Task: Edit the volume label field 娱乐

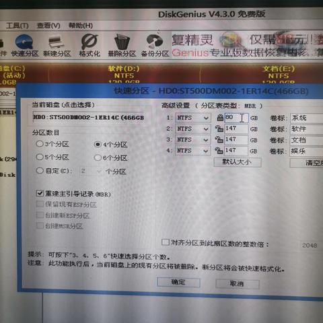Action: click(x=307, y=151)
